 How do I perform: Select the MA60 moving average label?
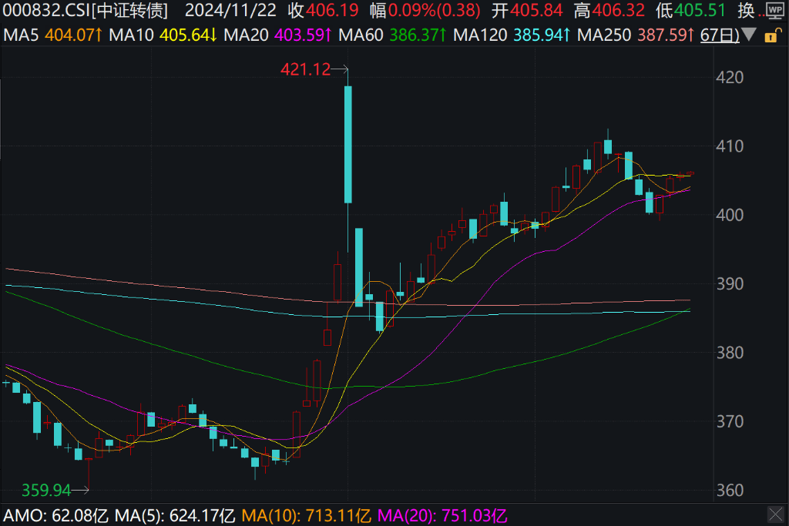coord(361,35)
